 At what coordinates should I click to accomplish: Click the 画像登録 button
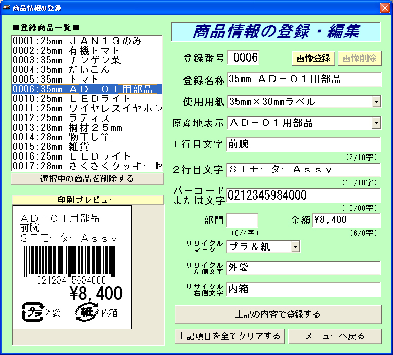(x=313, y=58)
